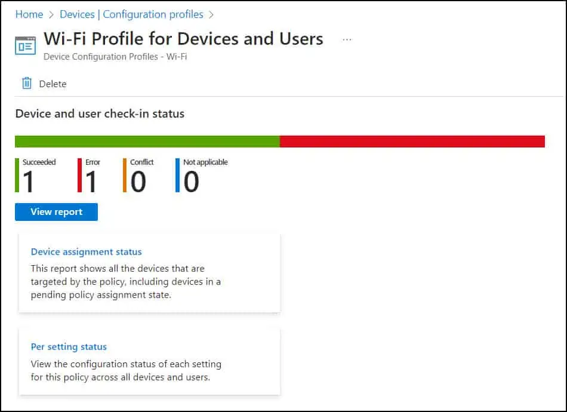Click the Wi-Fi profile page icon
The height and width of the screenshot is (412, 567).
[x=25, y=45]
